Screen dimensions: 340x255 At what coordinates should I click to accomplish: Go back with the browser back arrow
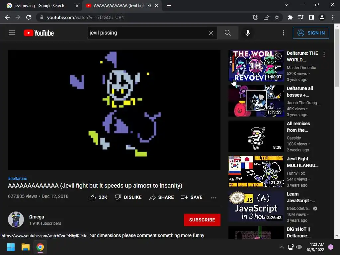(x=7, y=17)
